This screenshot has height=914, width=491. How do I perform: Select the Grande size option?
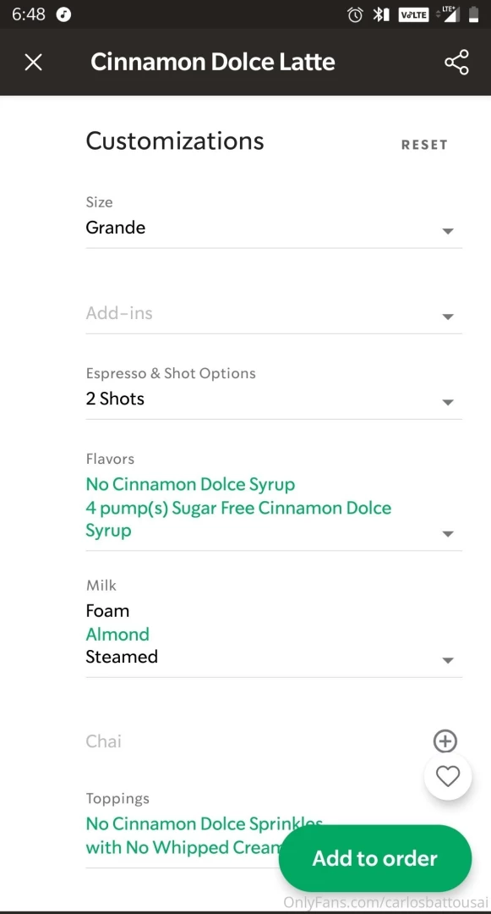pos(115,228)
